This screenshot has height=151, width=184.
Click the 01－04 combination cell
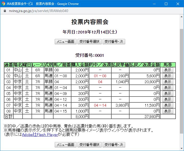click(x=62, y=88)
